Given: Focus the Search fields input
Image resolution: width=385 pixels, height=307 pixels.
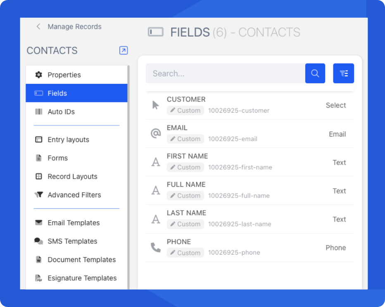Looking at the screenshot, I should coord(226,73).
